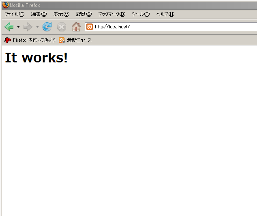This screenshot has width=257, height=216.
Task: Open the 編集(E) menu
Action: [39, 14]
